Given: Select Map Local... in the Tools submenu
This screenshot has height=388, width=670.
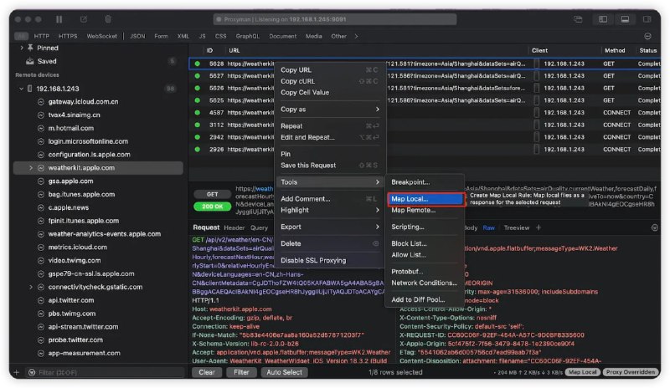Looking at the screenshot, I should (425, 199).
